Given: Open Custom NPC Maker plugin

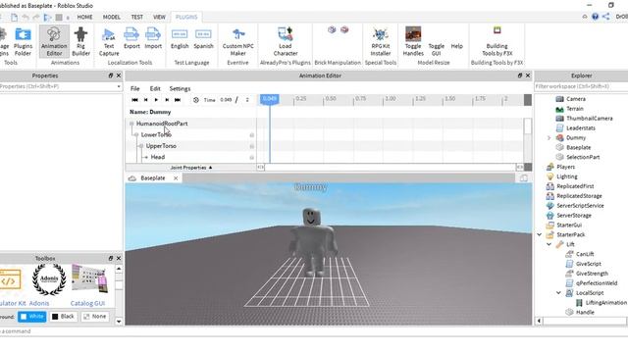Looking at the screenshot, I should [237, 41].
